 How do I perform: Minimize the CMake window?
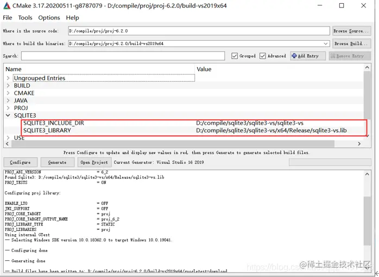(320, 5)
